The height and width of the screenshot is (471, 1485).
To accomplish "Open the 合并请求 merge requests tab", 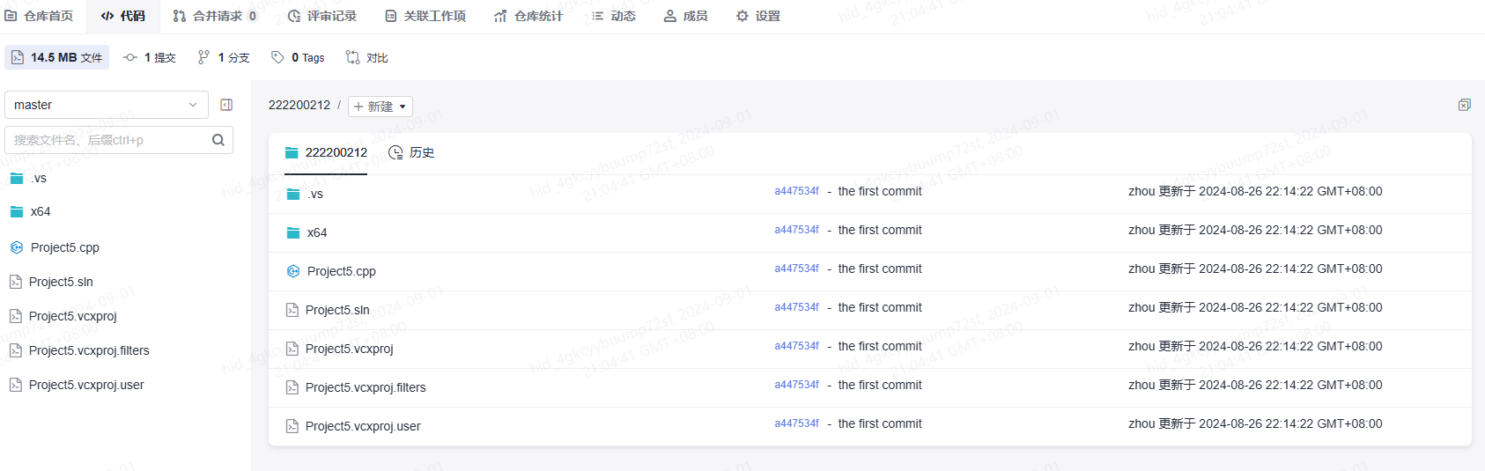I will tap(215, 16).
